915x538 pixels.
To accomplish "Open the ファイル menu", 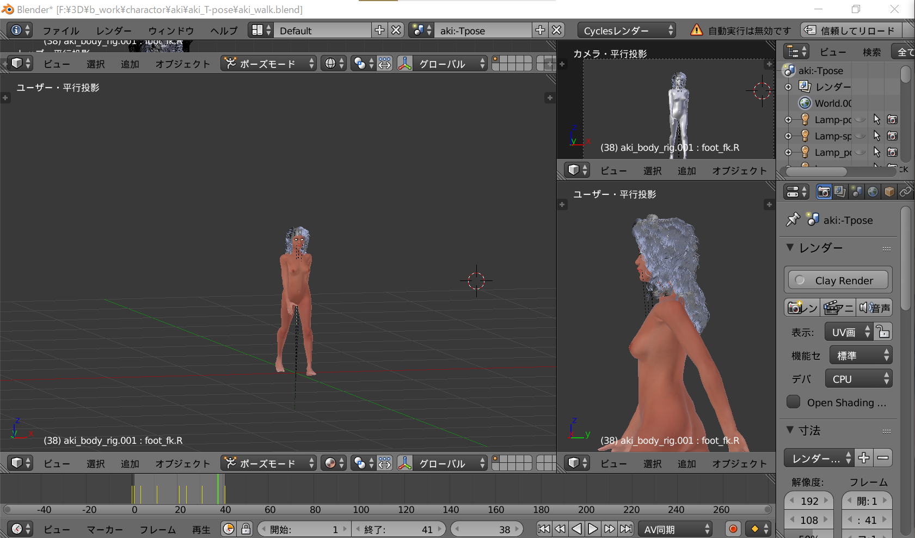I will [x=60, y=30].
